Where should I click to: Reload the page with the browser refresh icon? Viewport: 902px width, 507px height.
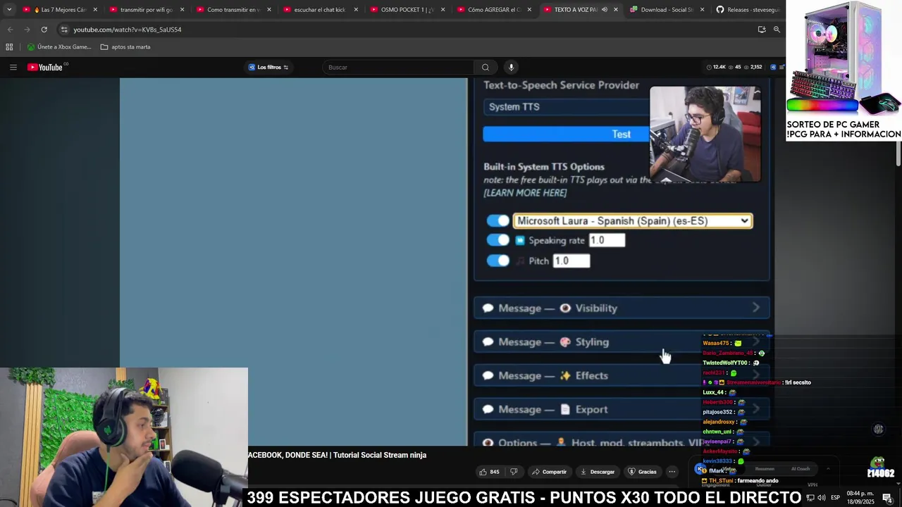44,30
